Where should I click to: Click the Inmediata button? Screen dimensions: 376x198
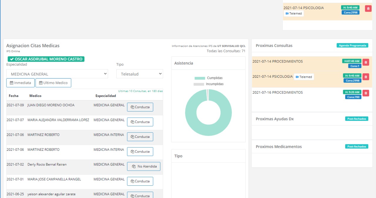pos(21,83)
